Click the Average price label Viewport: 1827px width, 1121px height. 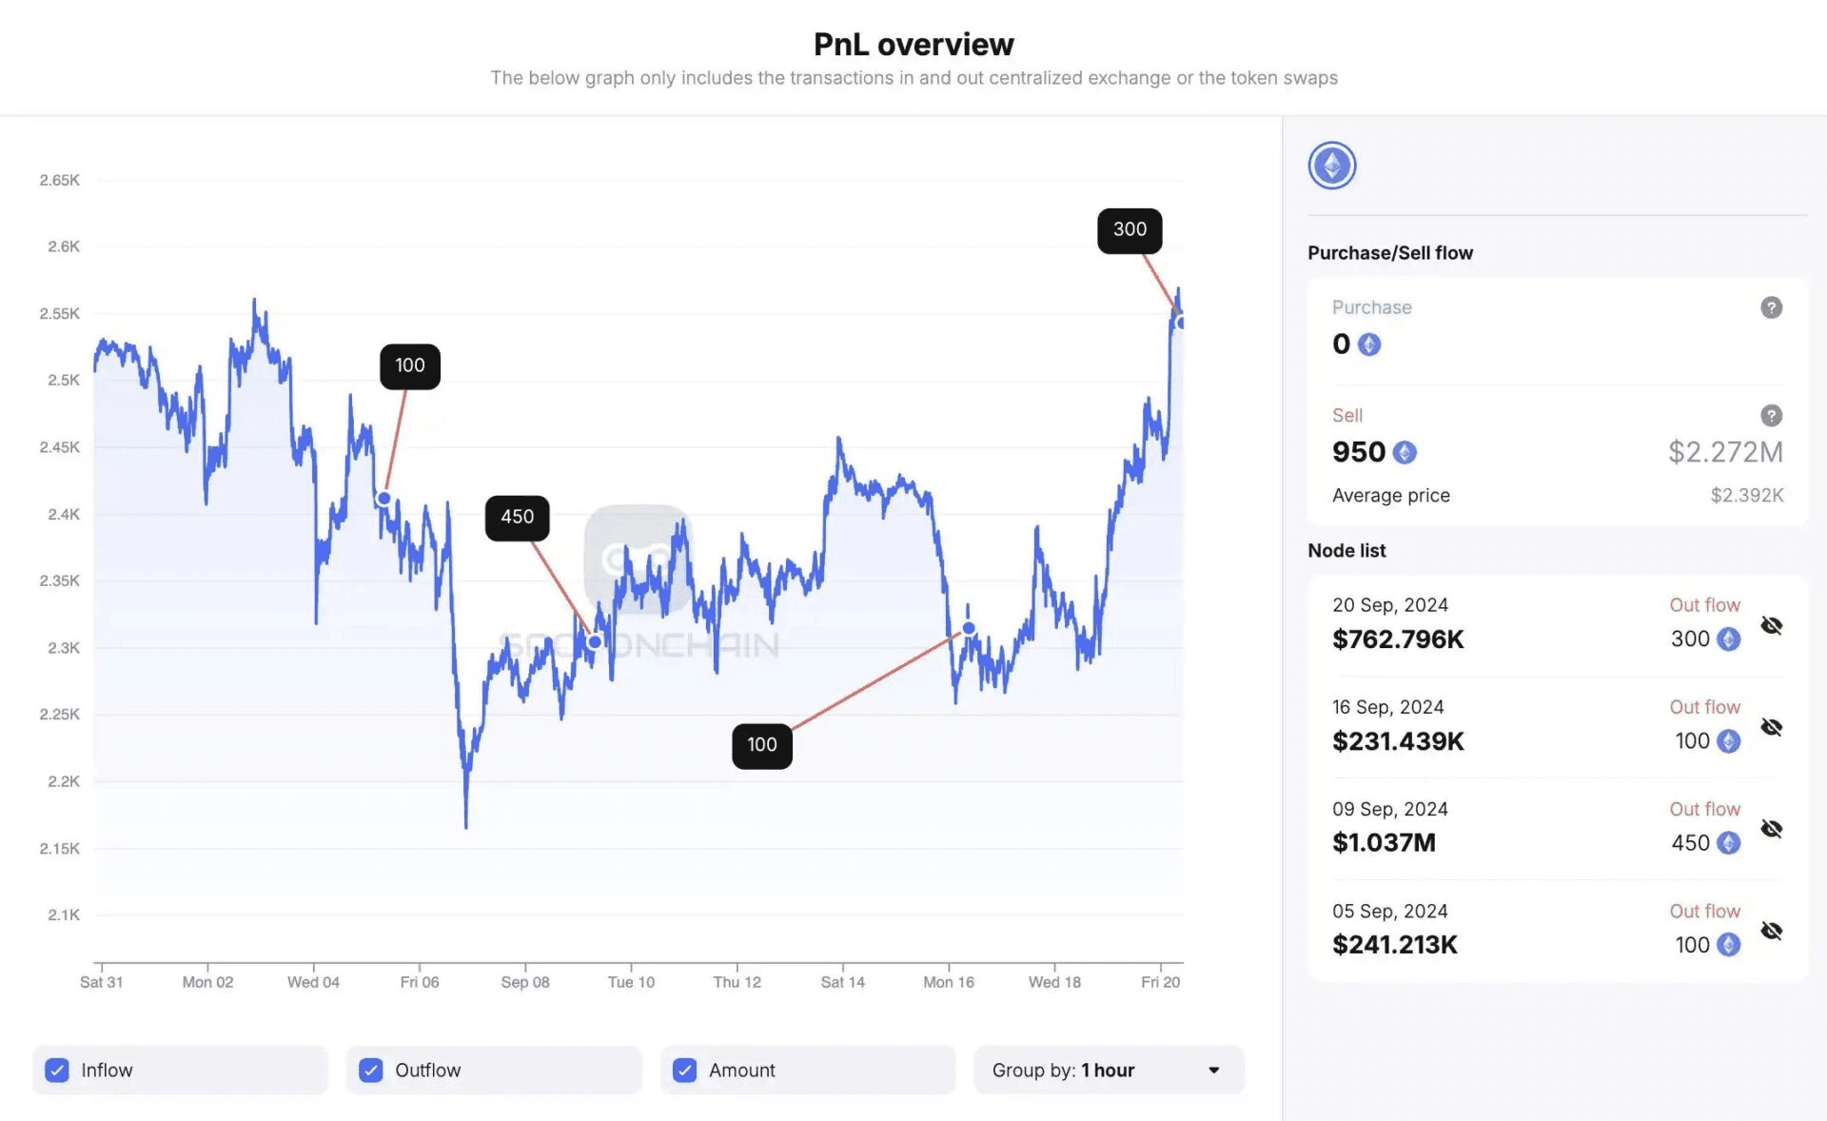click(x=1390, y=496)
